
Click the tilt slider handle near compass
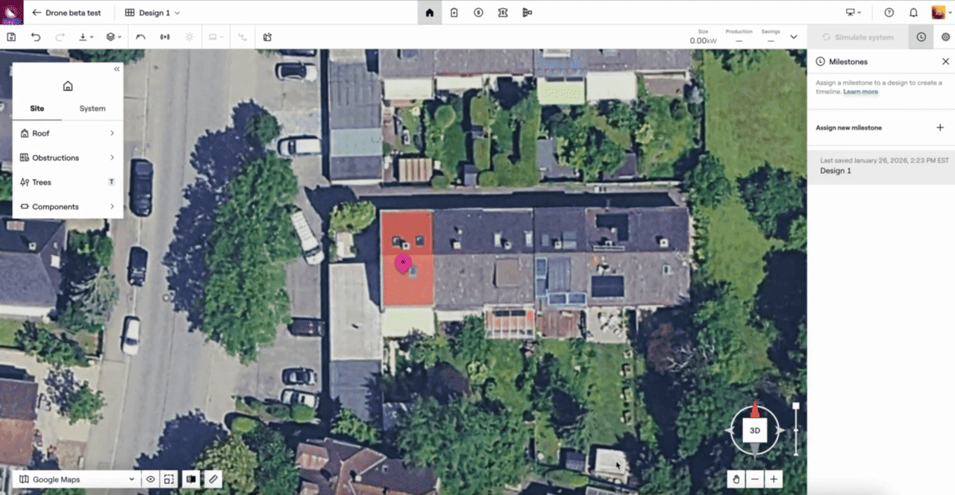pos(796,406)
